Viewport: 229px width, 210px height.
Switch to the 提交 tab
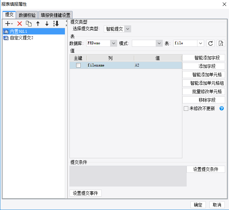pos(9,15)
